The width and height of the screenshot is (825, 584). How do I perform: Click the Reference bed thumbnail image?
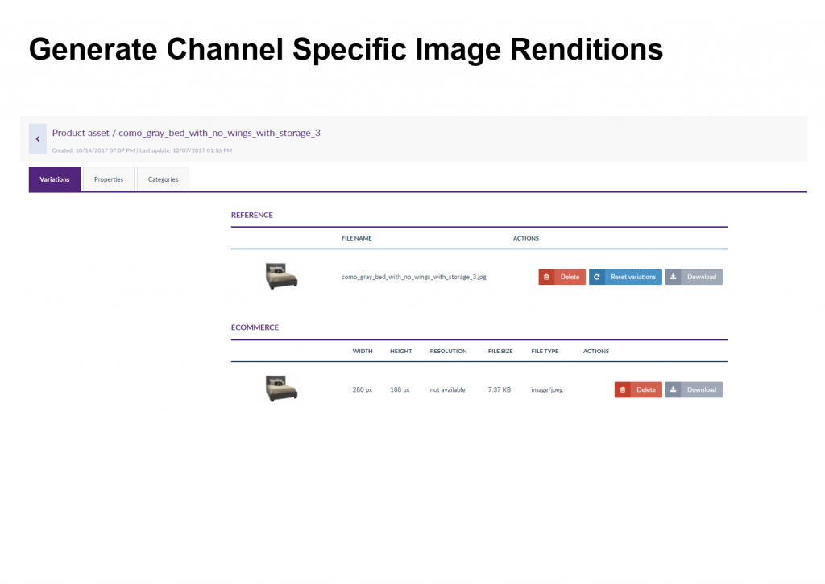[281, 276]
